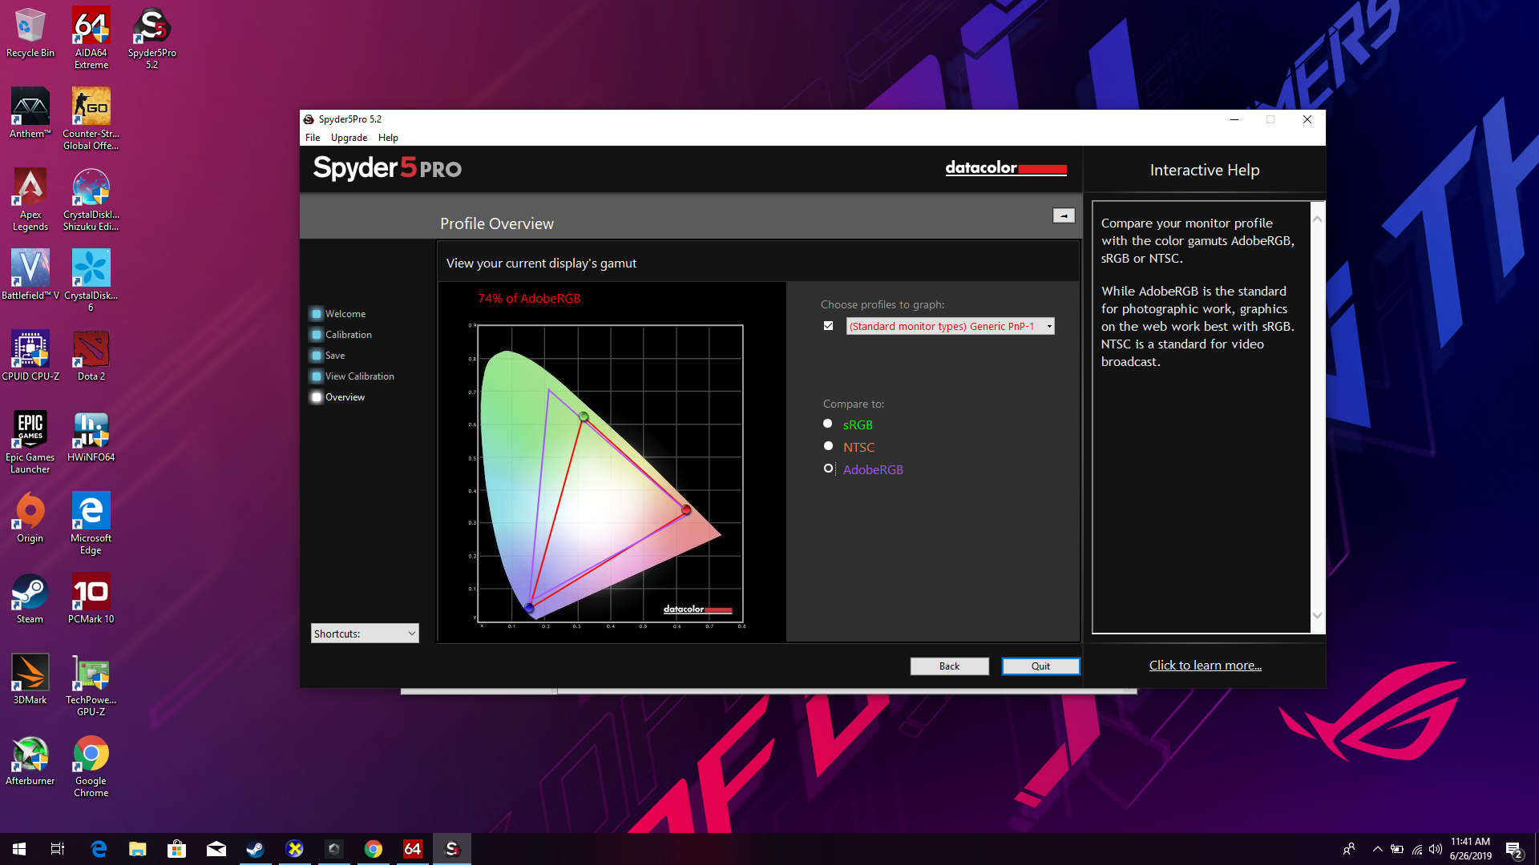
Task: Click the gamut chart red primary point
Action: (686, 509)
